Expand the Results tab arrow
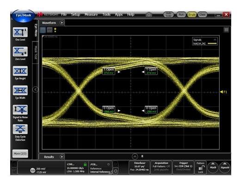Viewport: 246px width, 190px height. pyautogui.click(x=62, y=157)
